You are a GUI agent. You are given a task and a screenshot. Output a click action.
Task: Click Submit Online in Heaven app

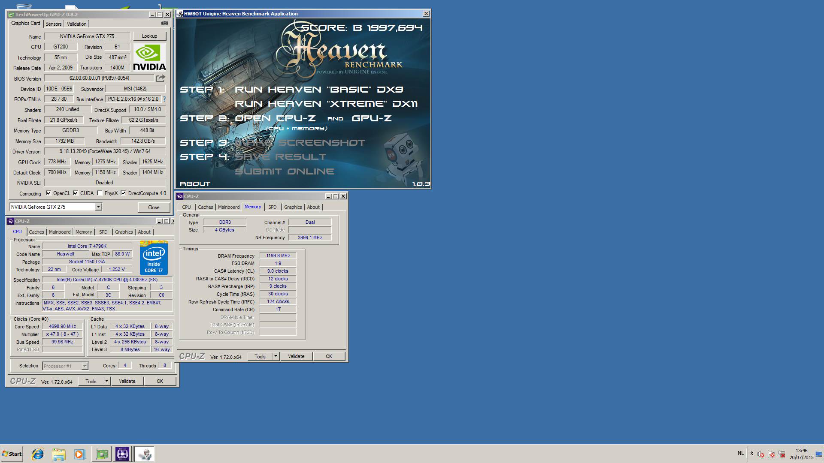click(x=285, y=171)
